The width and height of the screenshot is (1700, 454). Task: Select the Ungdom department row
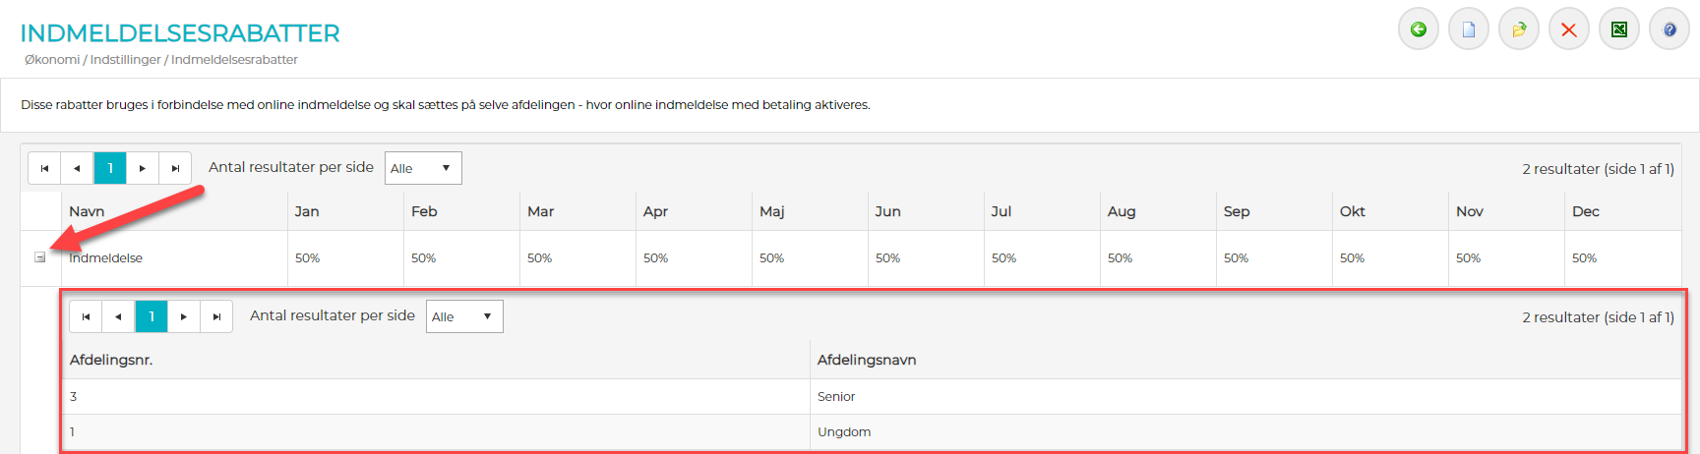pyautogui.click(x=844, y=432)
